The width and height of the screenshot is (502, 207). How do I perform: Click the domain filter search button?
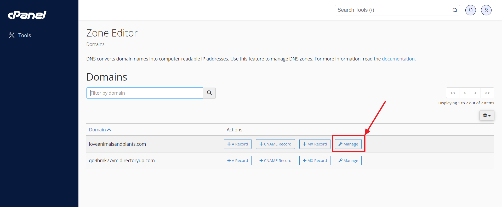[209, 93]
